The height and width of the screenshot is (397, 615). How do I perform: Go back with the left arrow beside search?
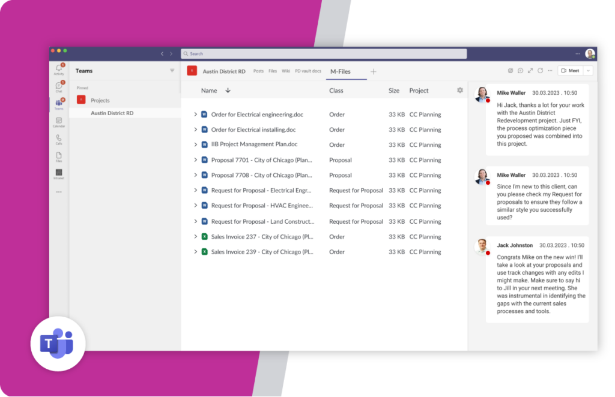tap(162, 53)
